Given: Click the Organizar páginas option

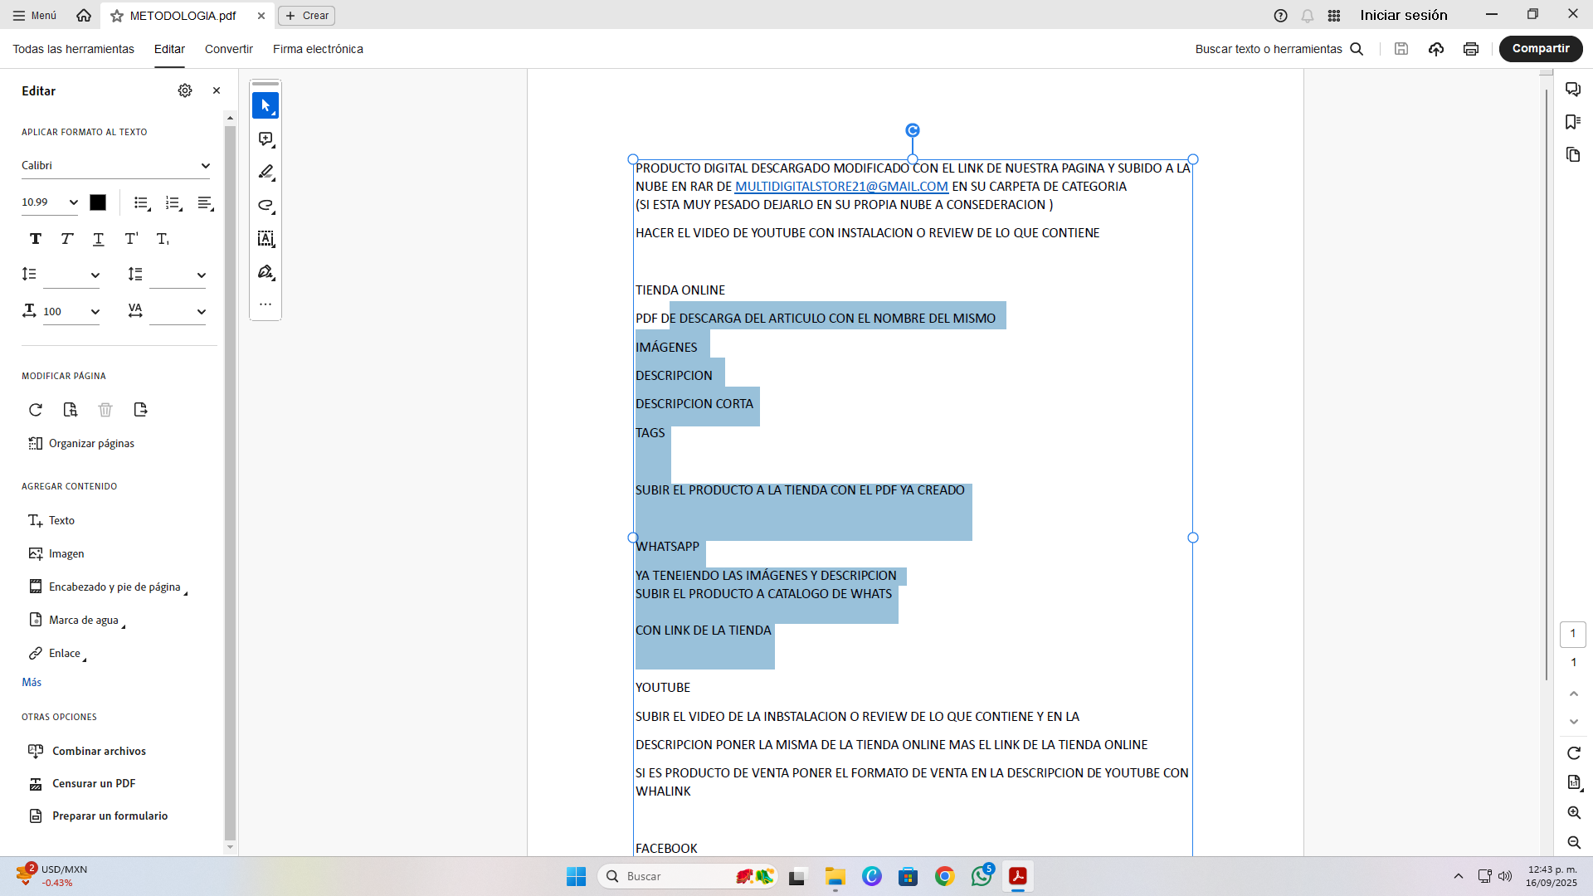Looking at the screenshot, I should point(91,444).
